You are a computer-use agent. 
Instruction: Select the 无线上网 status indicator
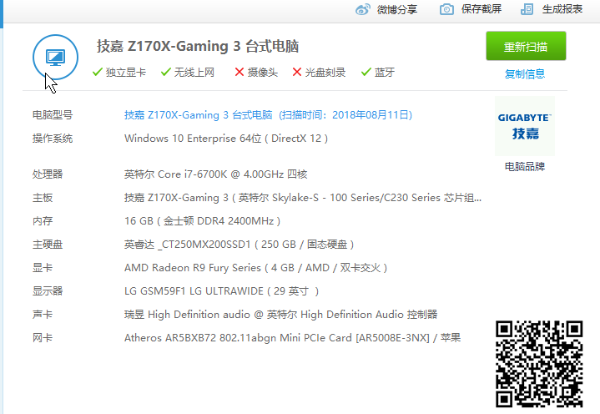point(188,73)
